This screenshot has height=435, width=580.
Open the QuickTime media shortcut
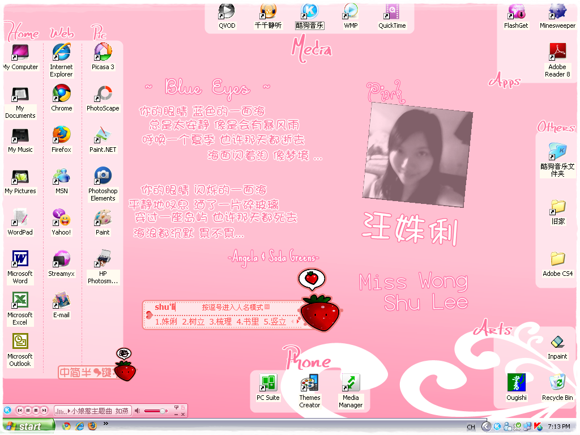(392, 12)
